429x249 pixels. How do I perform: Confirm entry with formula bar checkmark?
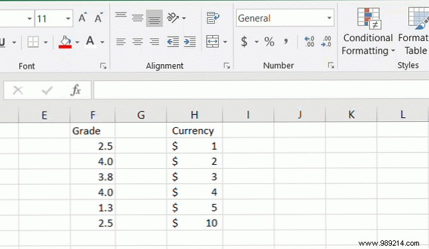(x=47, y=90)
